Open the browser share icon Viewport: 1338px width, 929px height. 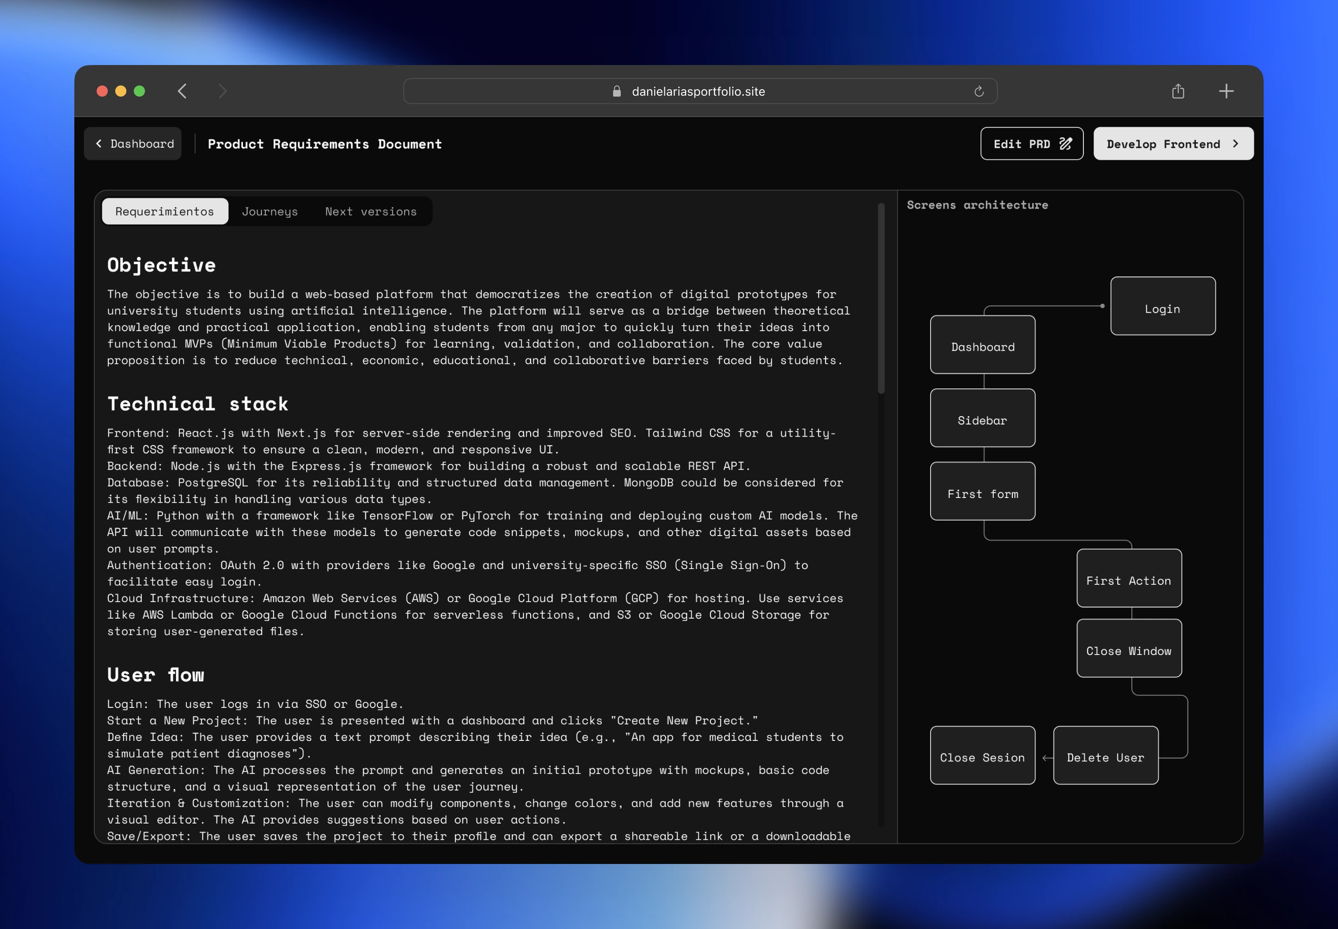[x=1178, y=91]
